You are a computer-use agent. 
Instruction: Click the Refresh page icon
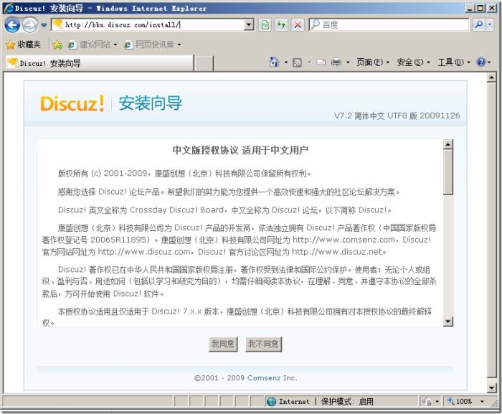coord(281,24)
